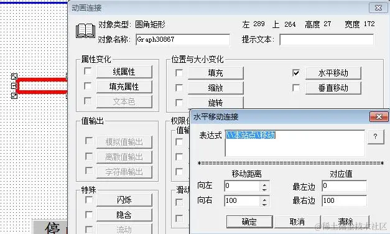Click the ? button next to the expression box
The height and width of the screenshot is (234, 390).
[375, 136]
